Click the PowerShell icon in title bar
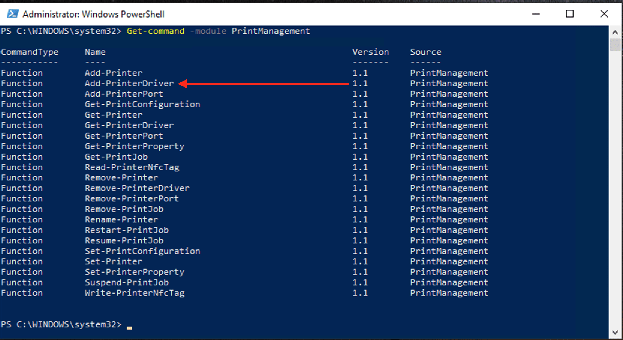 (x=12, y=14)
